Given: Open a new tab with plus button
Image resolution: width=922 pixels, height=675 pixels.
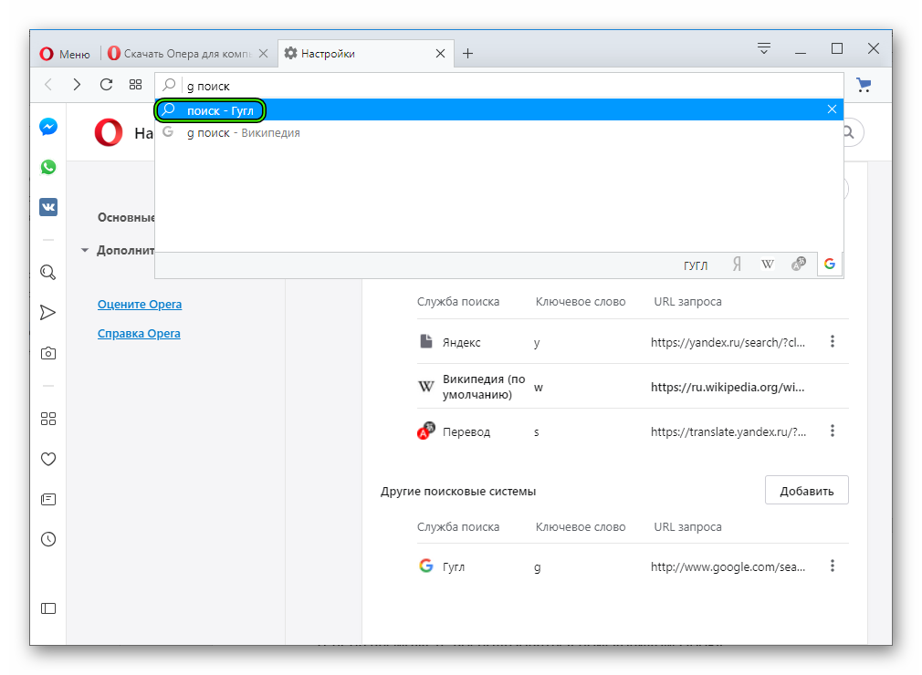Looking at the screenshot, I should pyautogui.click(x=467, y=54).
